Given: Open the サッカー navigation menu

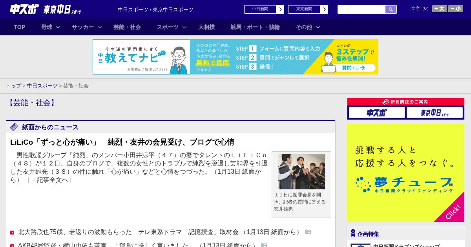Looking at the screenshot, I should pyautogui.click(x=83, y=27).
